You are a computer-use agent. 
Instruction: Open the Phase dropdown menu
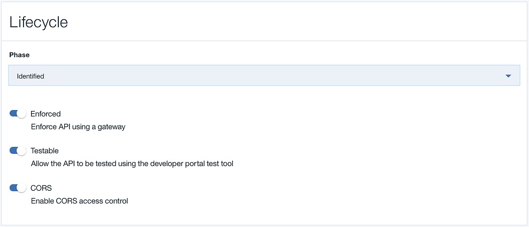[x=264, y=76]
